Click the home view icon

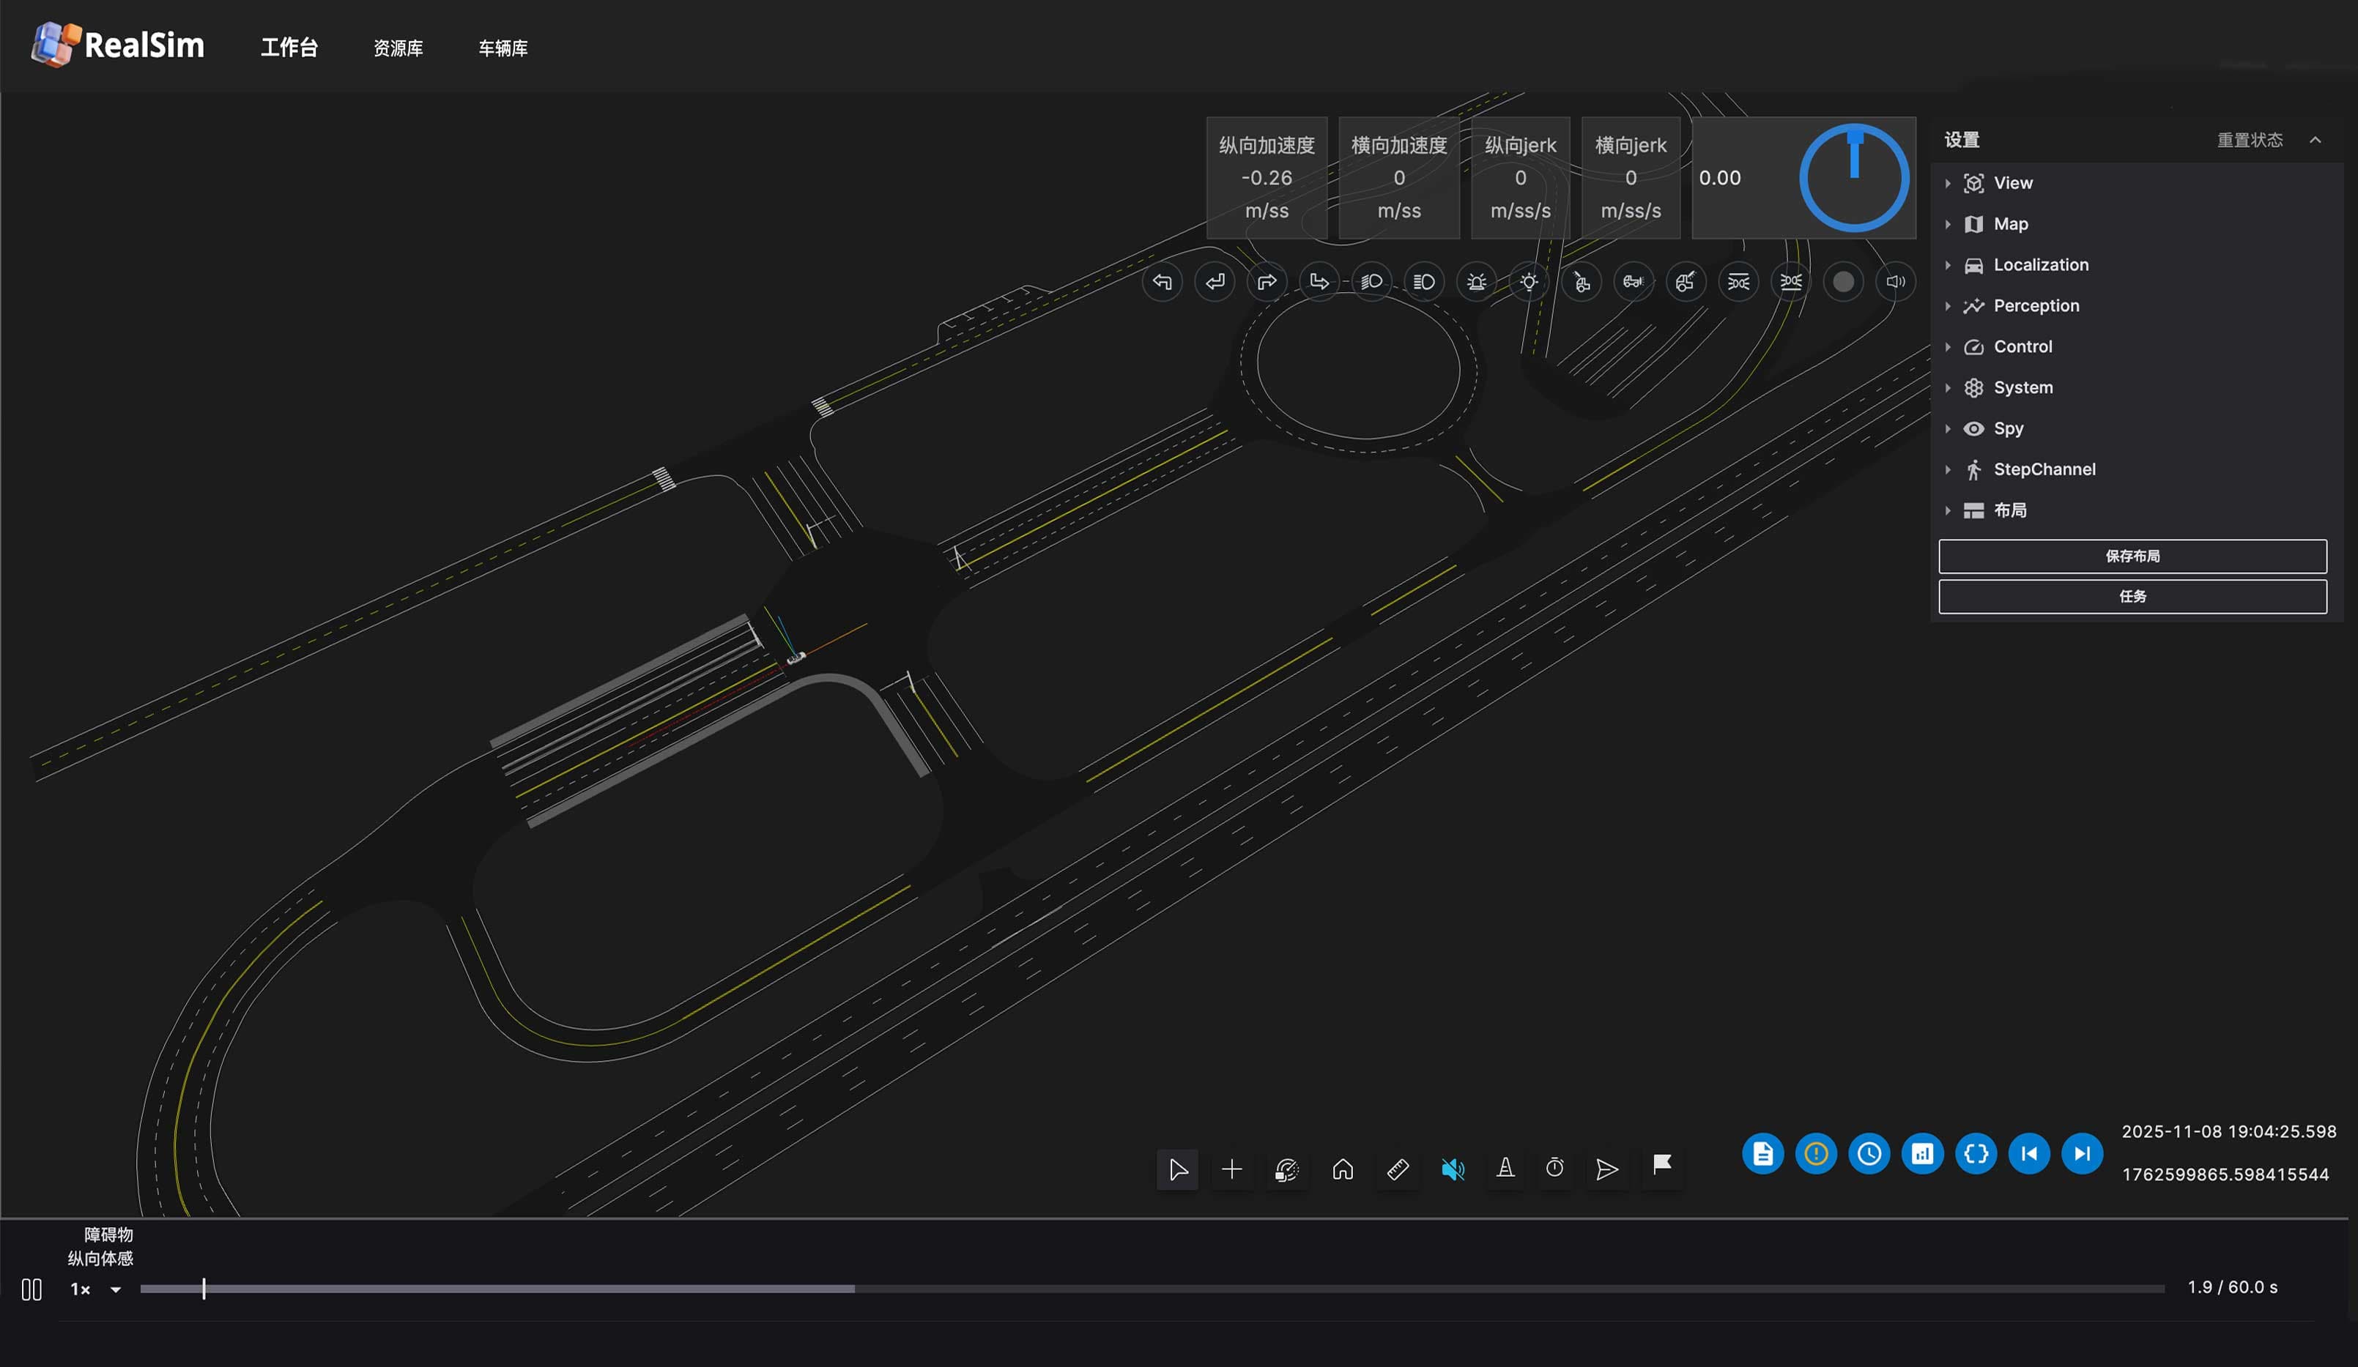(x=1342, y=1169)
